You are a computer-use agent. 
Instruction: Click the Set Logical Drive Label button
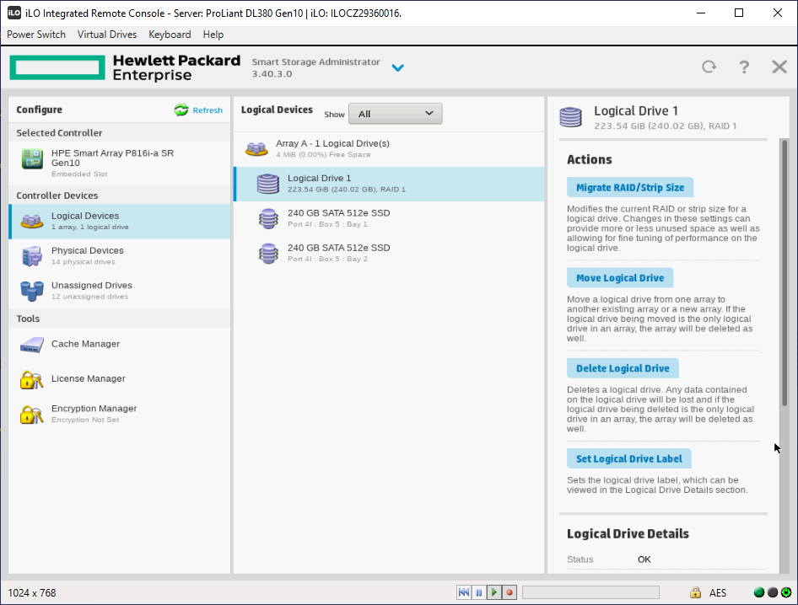coord(629,459)
